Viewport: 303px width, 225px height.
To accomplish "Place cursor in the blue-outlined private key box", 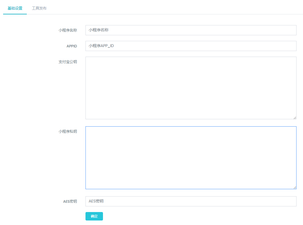I will [191, 158].
